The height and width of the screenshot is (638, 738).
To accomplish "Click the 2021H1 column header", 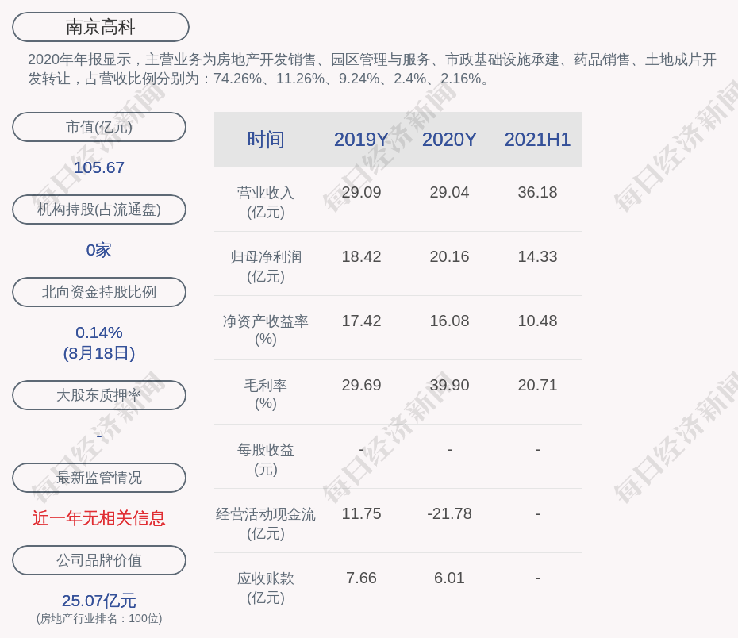I will (x=537, y=140).
